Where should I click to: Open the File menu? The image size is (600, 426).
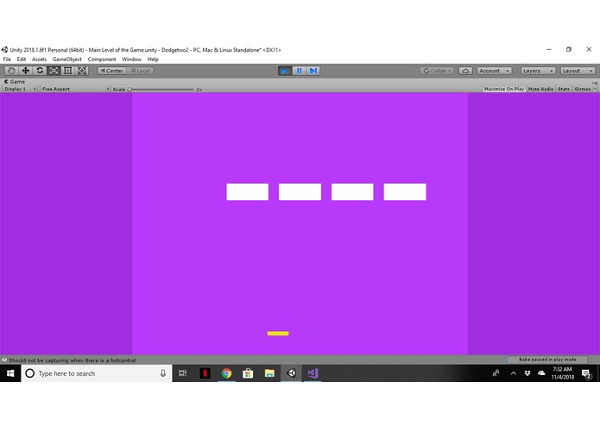point(7,60)
